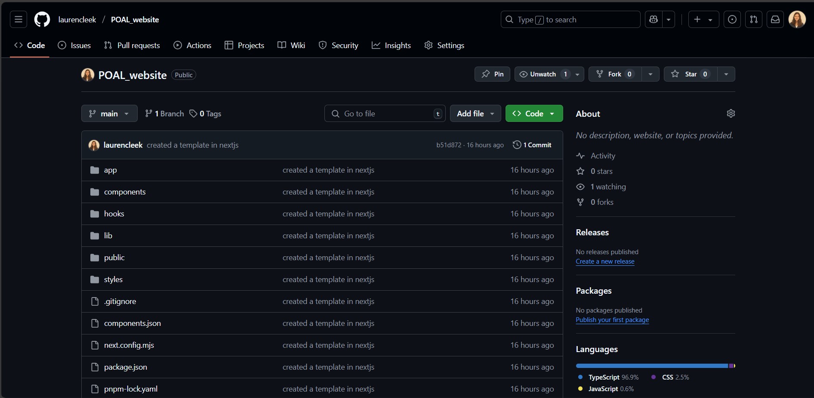Click the public folder icon
Image resolution: width=814 pixels, height=398 pixels.
click(95, 258)
